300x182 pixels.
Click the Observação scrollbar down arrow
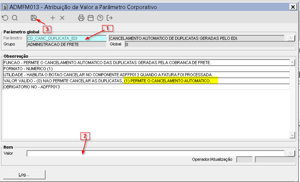(x=292, y=135)
